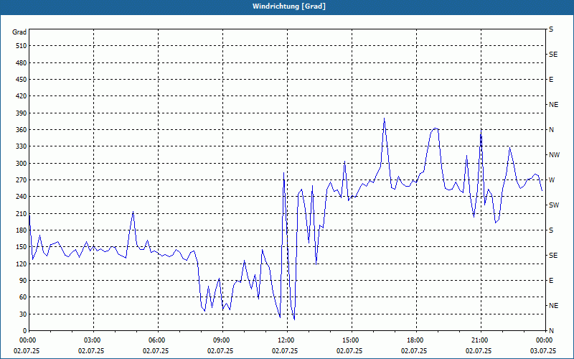Click the 'E' compass label level with 90
Screen dimensions: 574x359
click(551, 281)
